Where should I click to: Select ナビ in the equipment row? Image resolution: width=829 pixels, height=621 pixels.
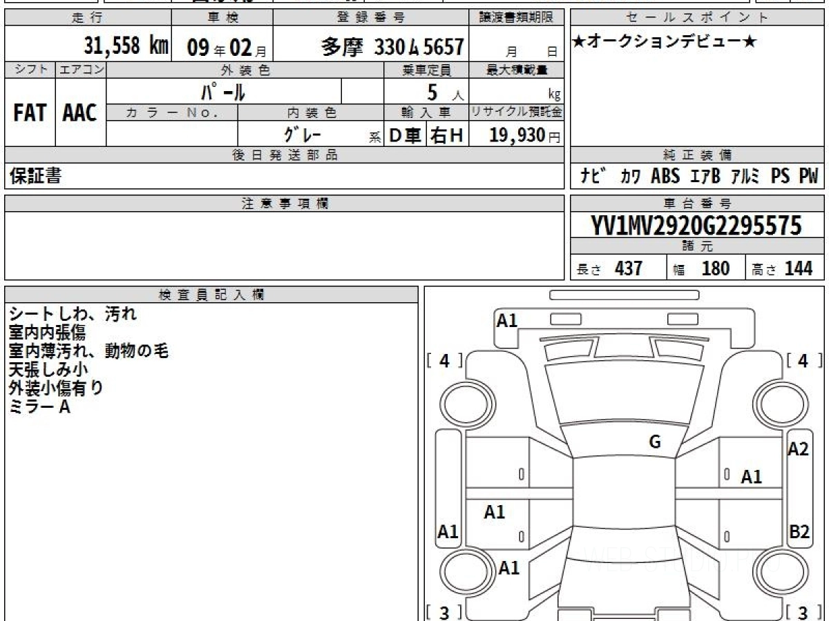[x=593, y=176]
